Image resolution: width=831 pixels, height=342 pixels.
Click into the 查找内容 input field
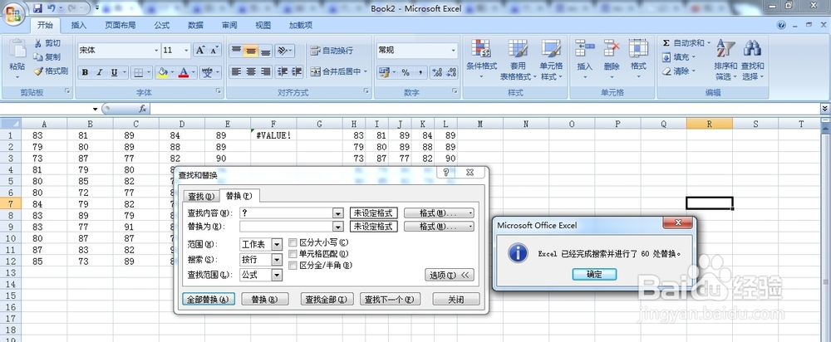286,213
